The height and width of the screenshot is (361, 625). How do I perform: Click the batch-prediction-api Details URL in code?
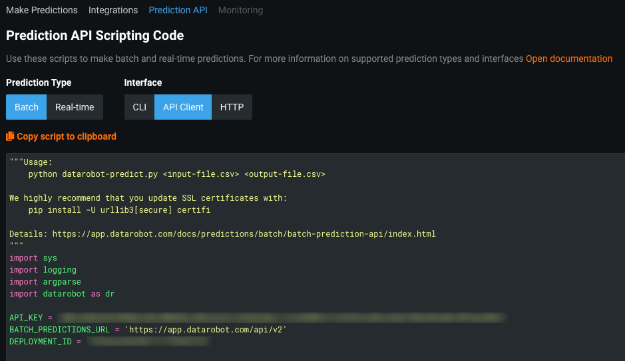244,234
